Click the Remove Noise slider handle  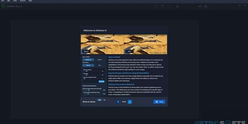coord(87,71)
